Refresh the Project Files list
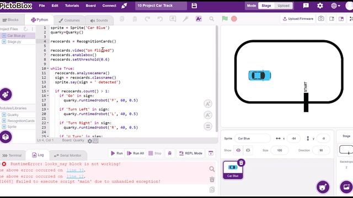This screenshot has height=198, width=353. point(26,29)
